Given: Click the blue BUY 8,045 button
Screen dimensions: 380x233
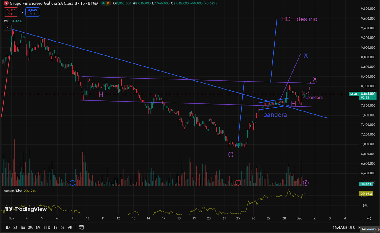Looking at the screenshot, I should pos(32,12).
